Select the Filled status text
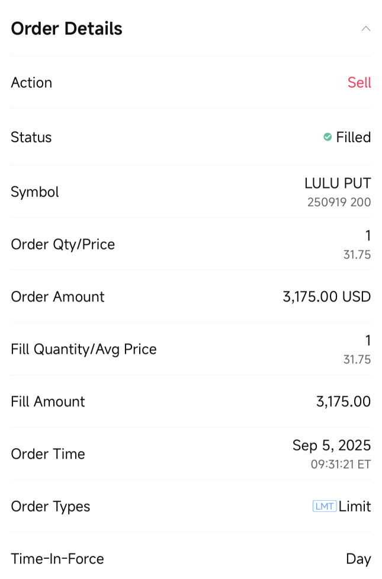 (353, 137)
